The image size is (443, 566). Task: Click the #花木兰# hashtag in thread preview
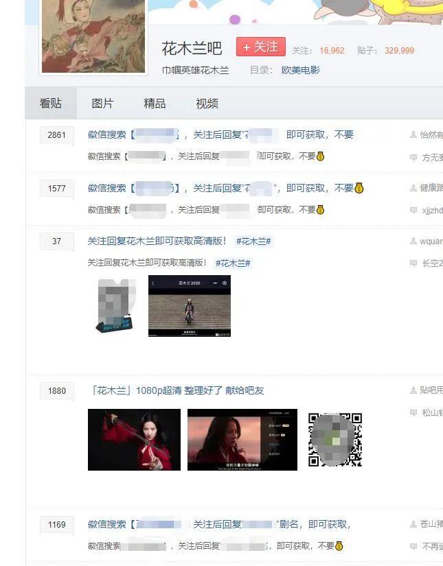pos(233,263)
